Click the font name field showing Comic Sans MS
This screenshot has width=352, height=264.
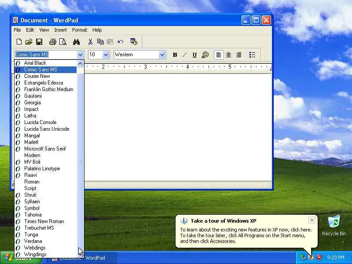[x=46, y=55]
